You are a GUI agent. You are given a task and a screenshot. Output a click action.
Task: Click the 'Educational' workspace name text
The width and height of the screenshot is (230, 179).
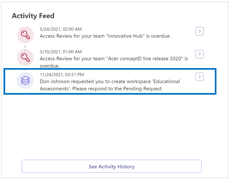tap(167, 81)
